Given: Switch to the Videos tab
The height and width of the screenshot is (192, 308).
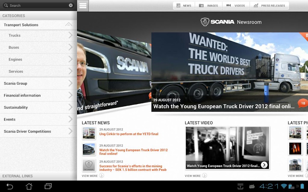Looking at the screenshot, I should 236,6.
